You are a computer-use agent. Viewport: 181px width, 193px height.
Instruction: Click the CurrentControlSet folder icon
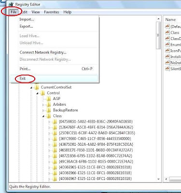point(37,87)
